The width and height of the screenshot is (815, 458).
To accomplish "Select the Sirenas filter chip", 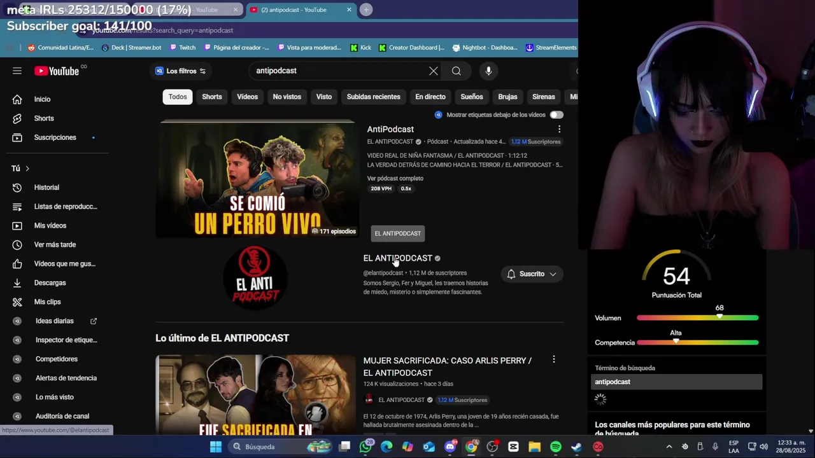I will click(x=544, y=97).
